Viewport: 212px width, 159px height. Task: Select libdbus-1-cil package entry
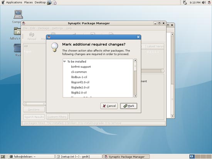click(79, 77)
